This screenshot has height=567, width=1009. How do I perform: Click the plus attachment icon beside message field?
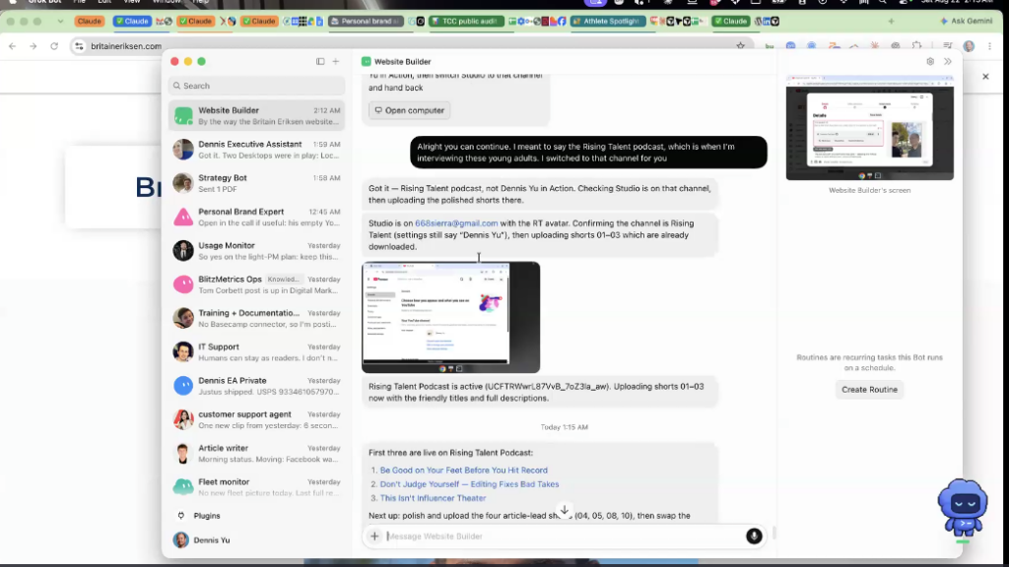(374, 536)
